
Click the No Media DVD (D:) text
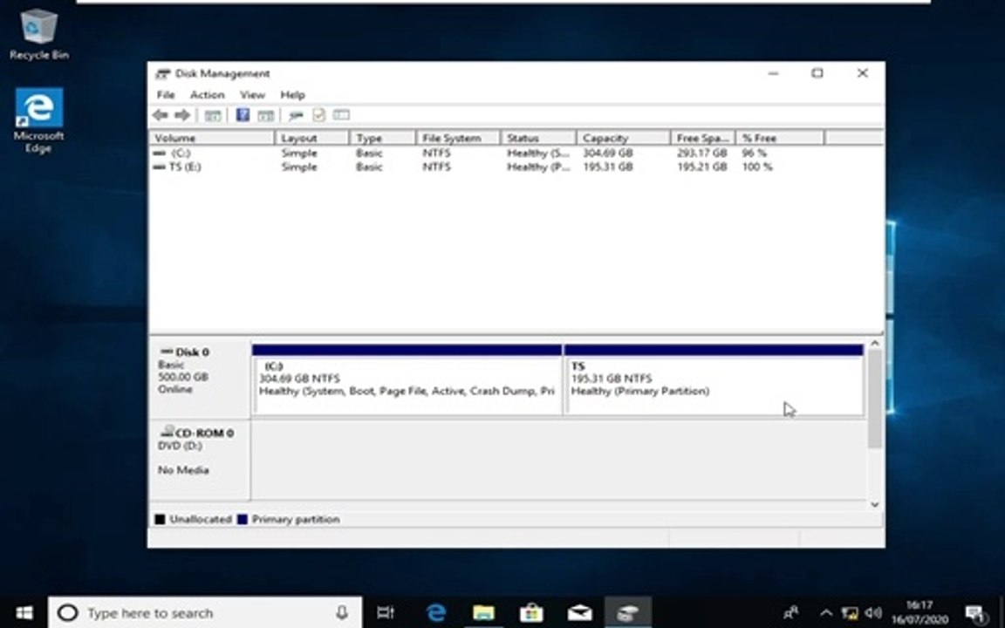point(183,470)
